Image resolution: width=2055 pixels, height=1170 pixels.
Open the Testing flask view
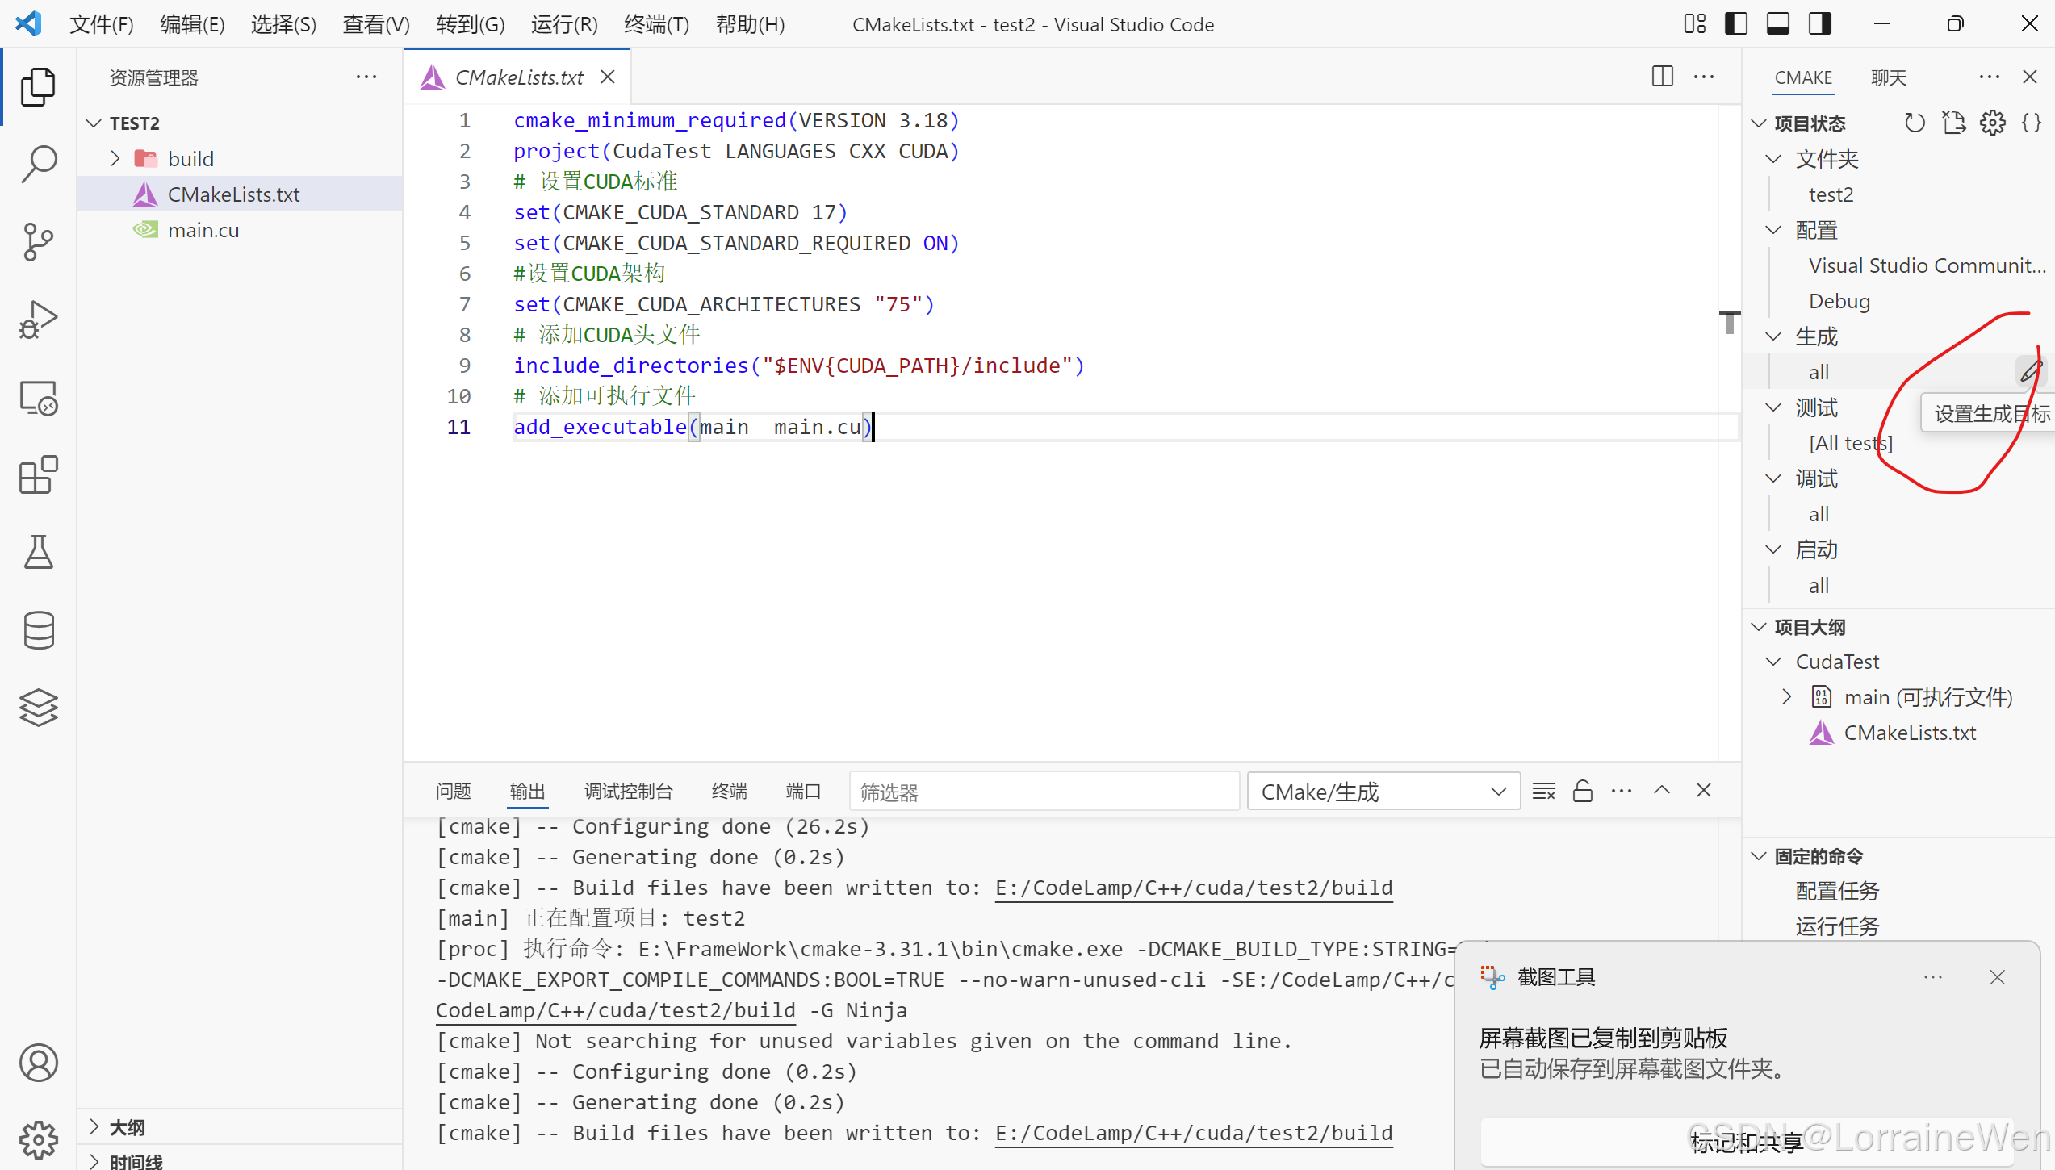[x=38, y=552]
